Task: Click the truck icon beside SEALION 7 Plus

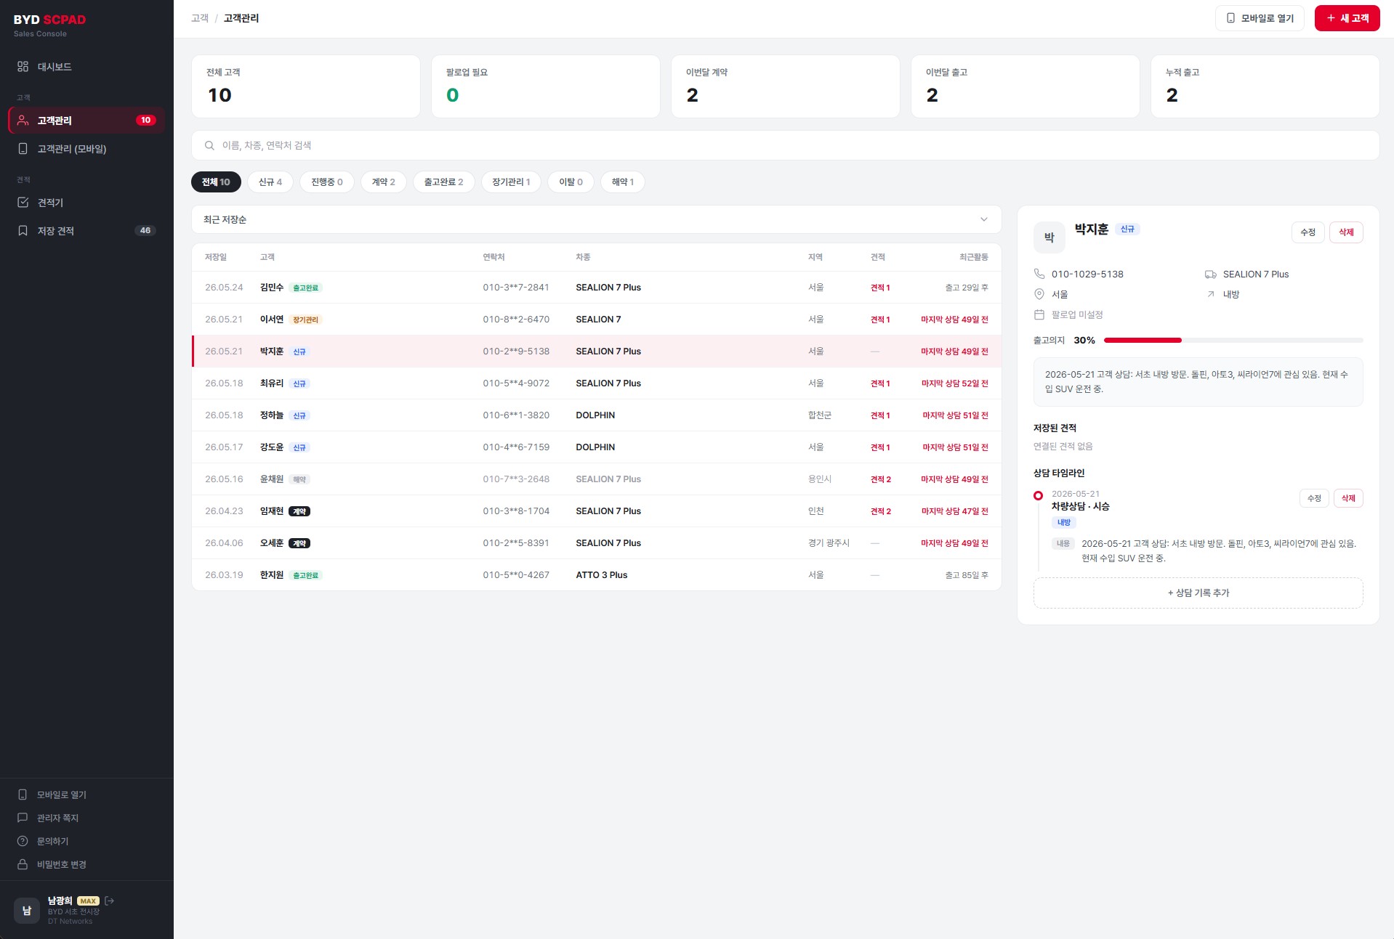Action: (1211, 274)
